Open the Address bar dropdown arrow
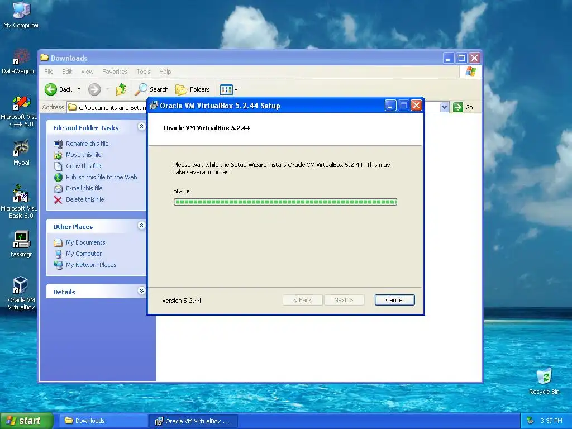This screenshot has width=572, height=429. 444,107
